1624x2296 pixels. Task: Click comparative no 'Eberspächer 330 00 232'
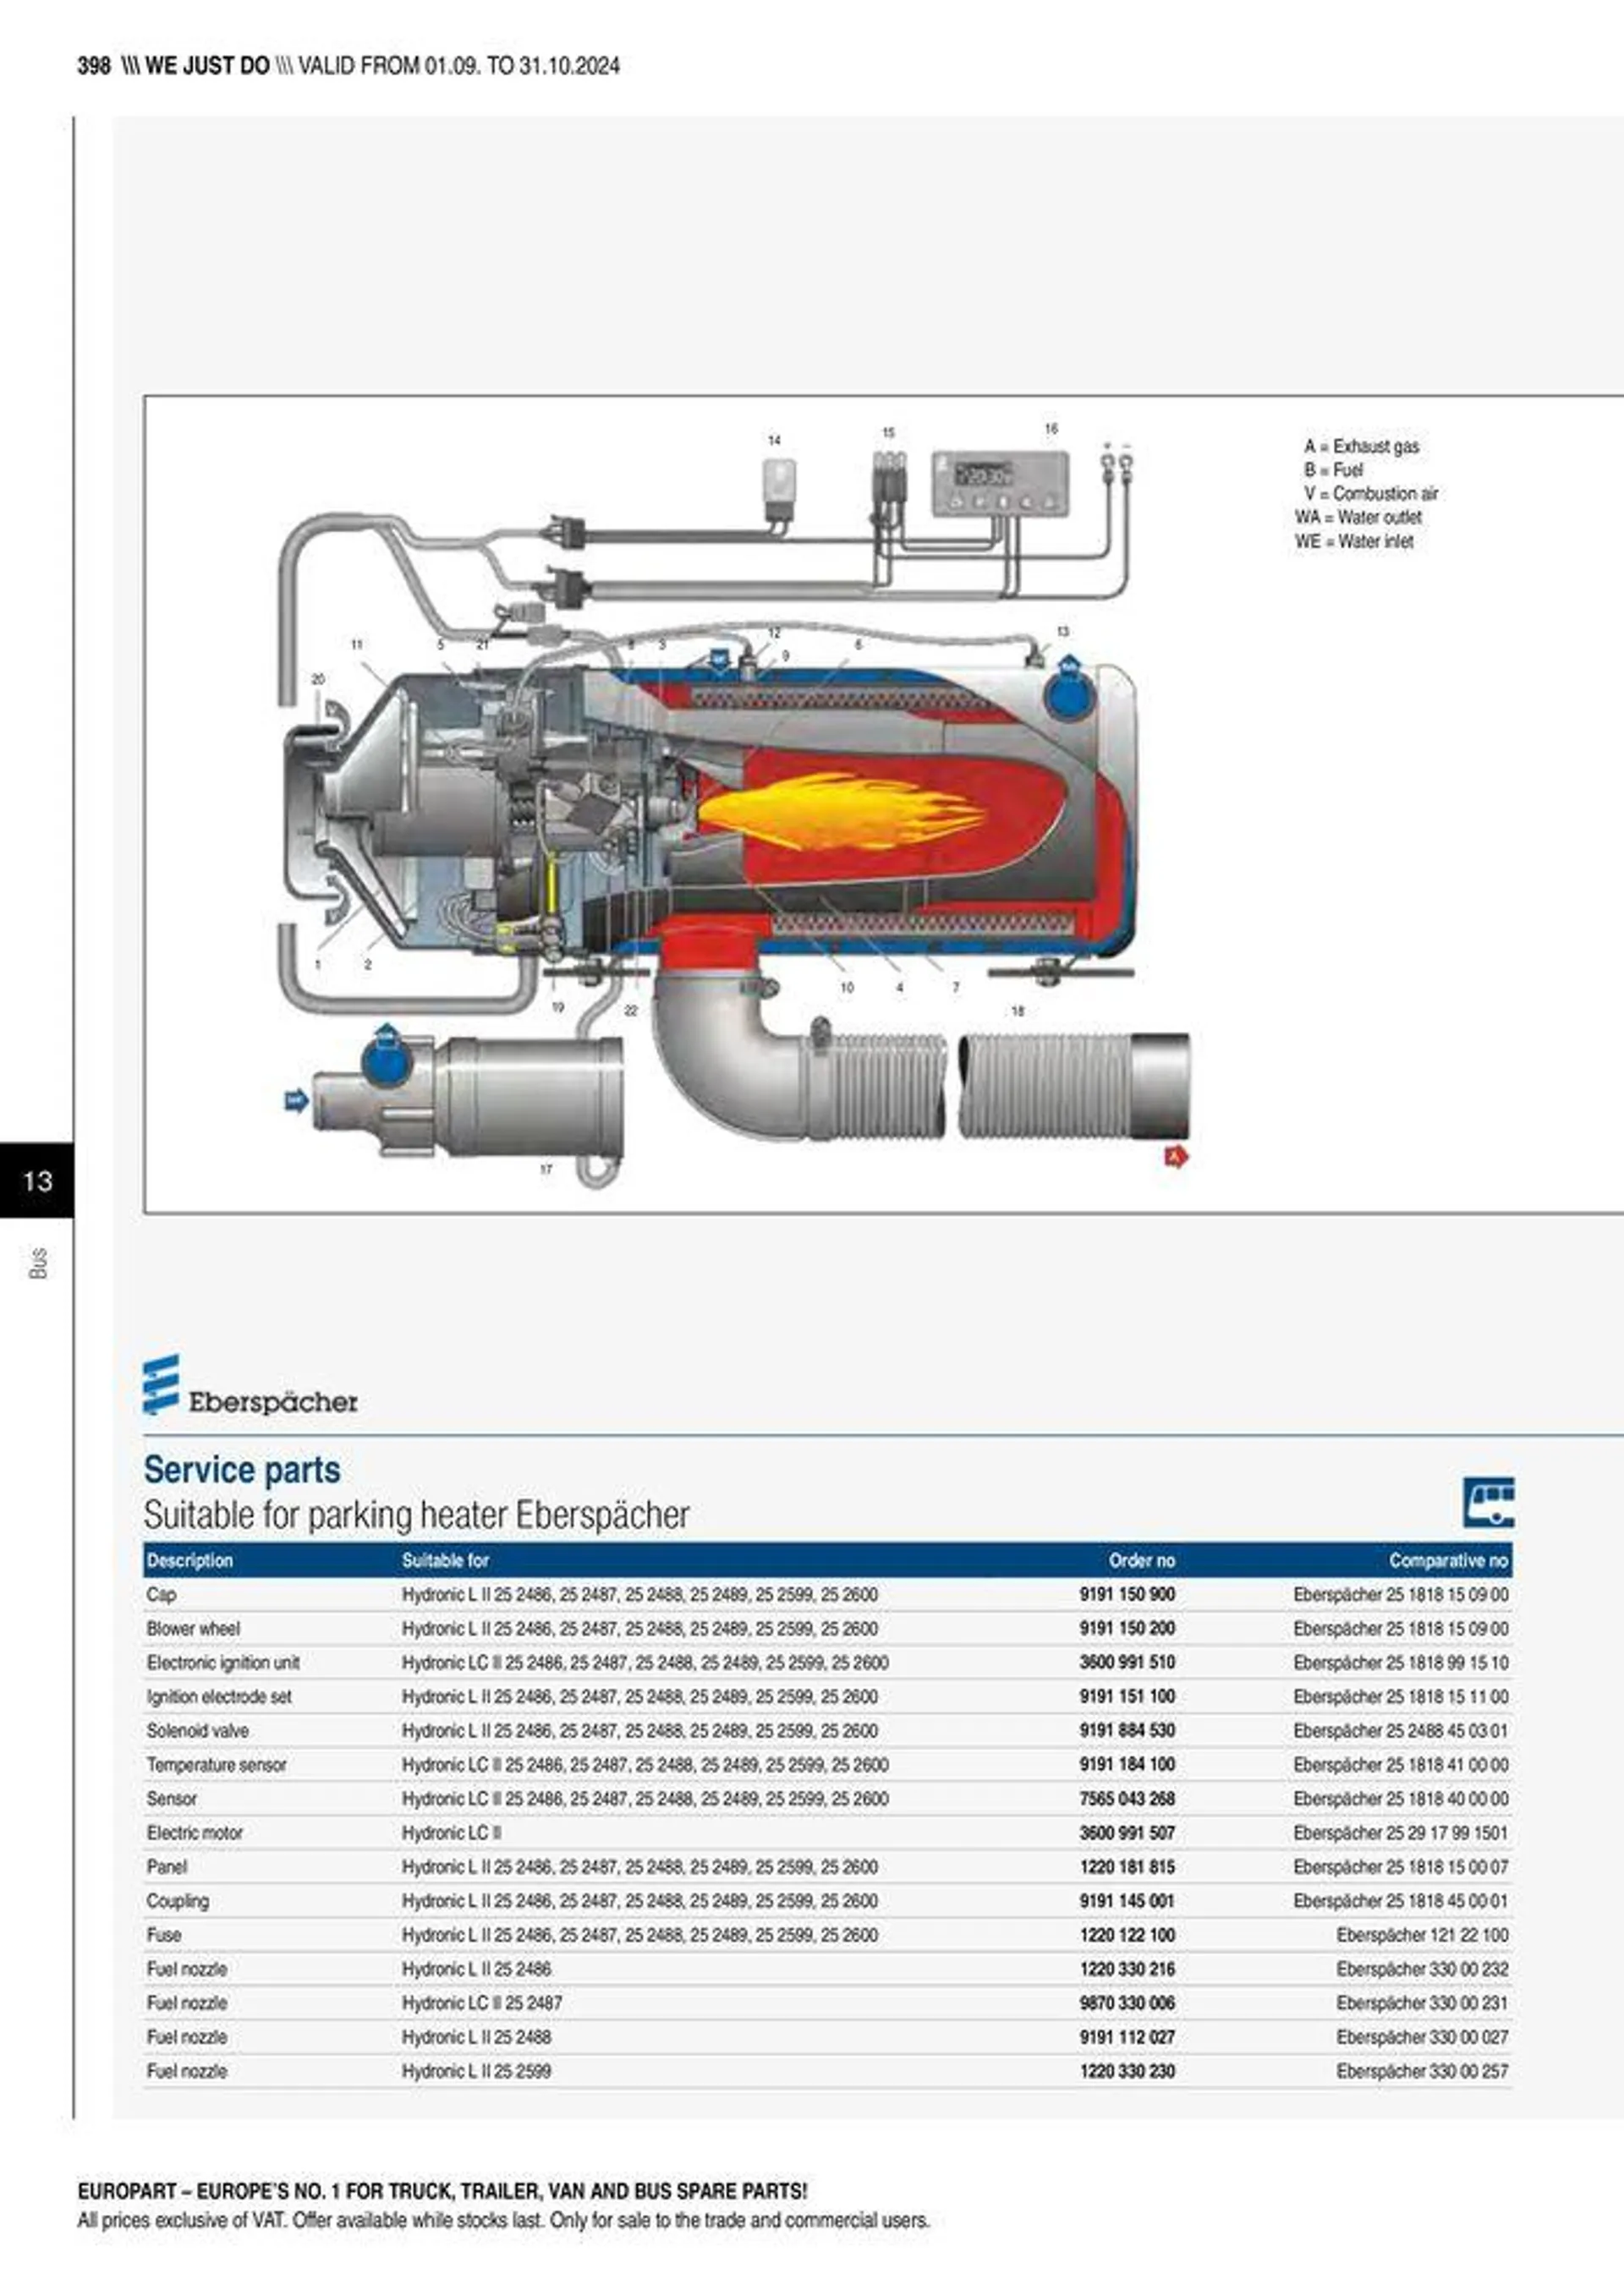tap(1423, 1969)
